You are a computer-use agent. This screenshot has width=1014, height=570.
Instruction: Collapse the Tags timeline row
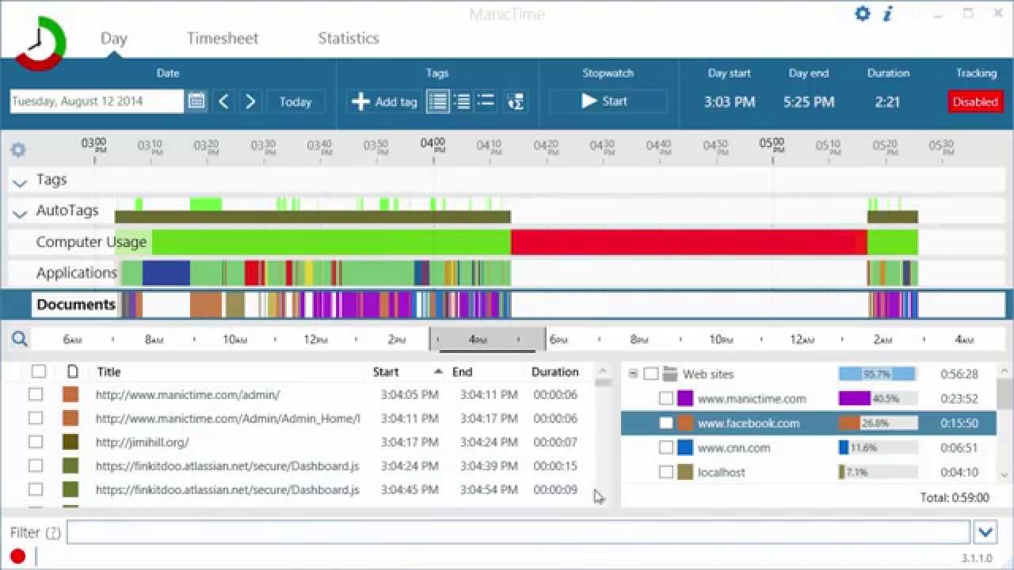(20, 182)
